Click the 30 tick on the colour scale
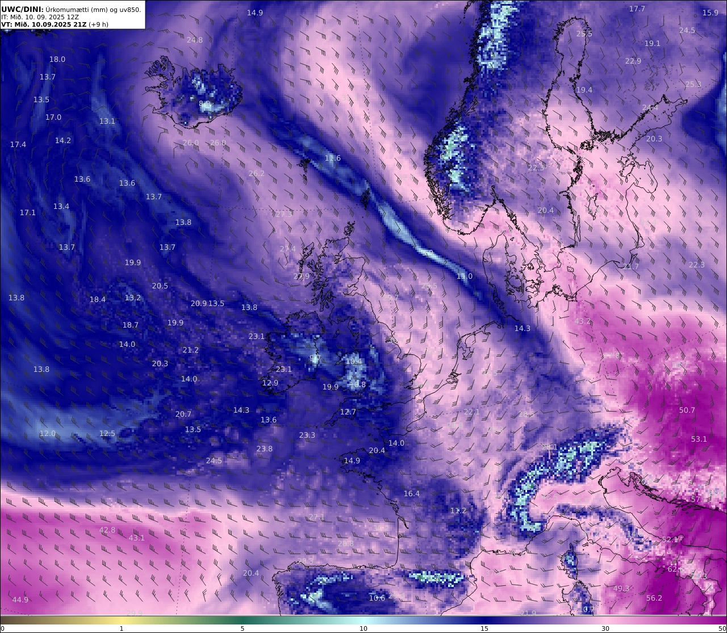The image size is (727, 633). (x=605, y=628)
